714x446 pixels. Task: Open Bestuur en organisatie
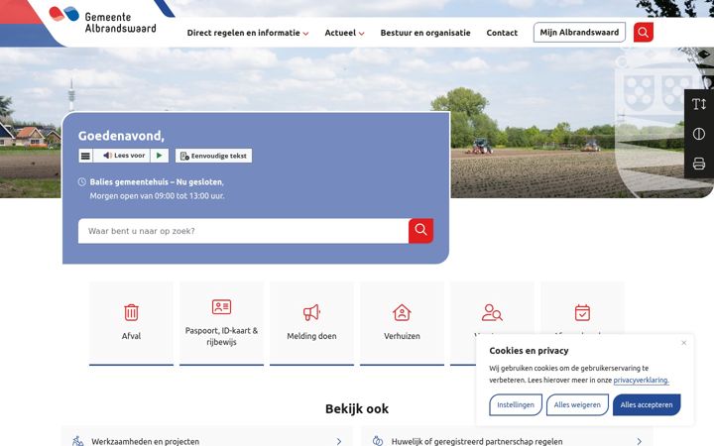pyautogui.click(x=425, y=33)
